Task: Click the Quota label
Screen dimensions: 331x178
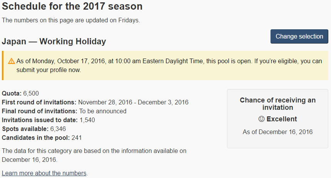Action: [12, 93]
